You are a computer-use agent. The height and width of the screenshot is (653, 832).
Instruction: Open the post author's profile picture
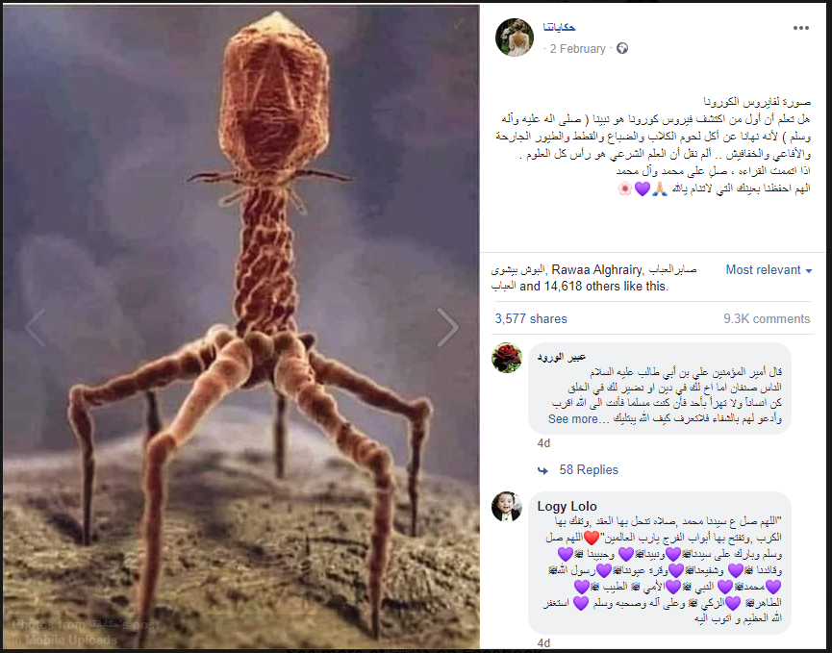(x=515, y=38)
